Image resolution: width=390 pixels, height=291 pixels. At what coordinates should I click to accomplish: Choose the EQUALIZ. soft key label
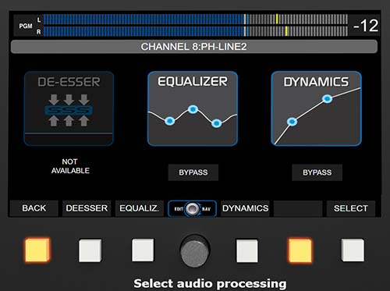140,208
